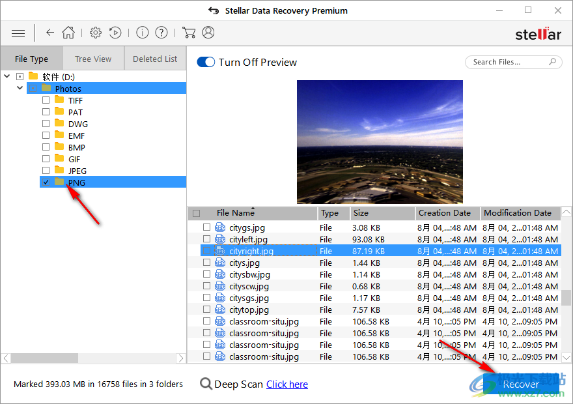Switch to the Deleted List tab
The height and width of the screenshot is (404, 573).
coord(155,59)
